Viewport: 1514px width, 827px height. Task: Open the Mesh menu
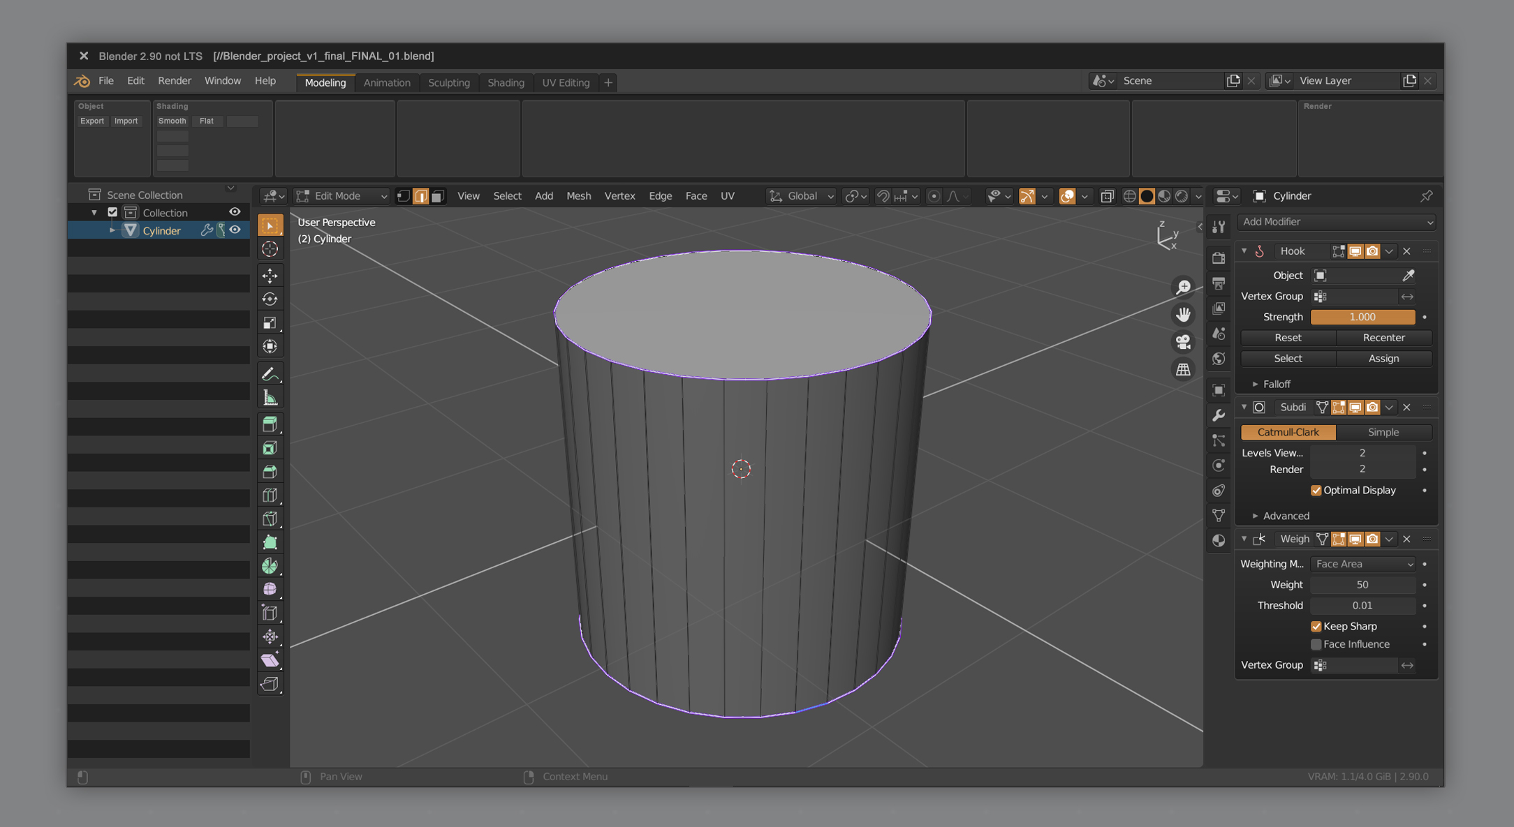click(578, 196)
